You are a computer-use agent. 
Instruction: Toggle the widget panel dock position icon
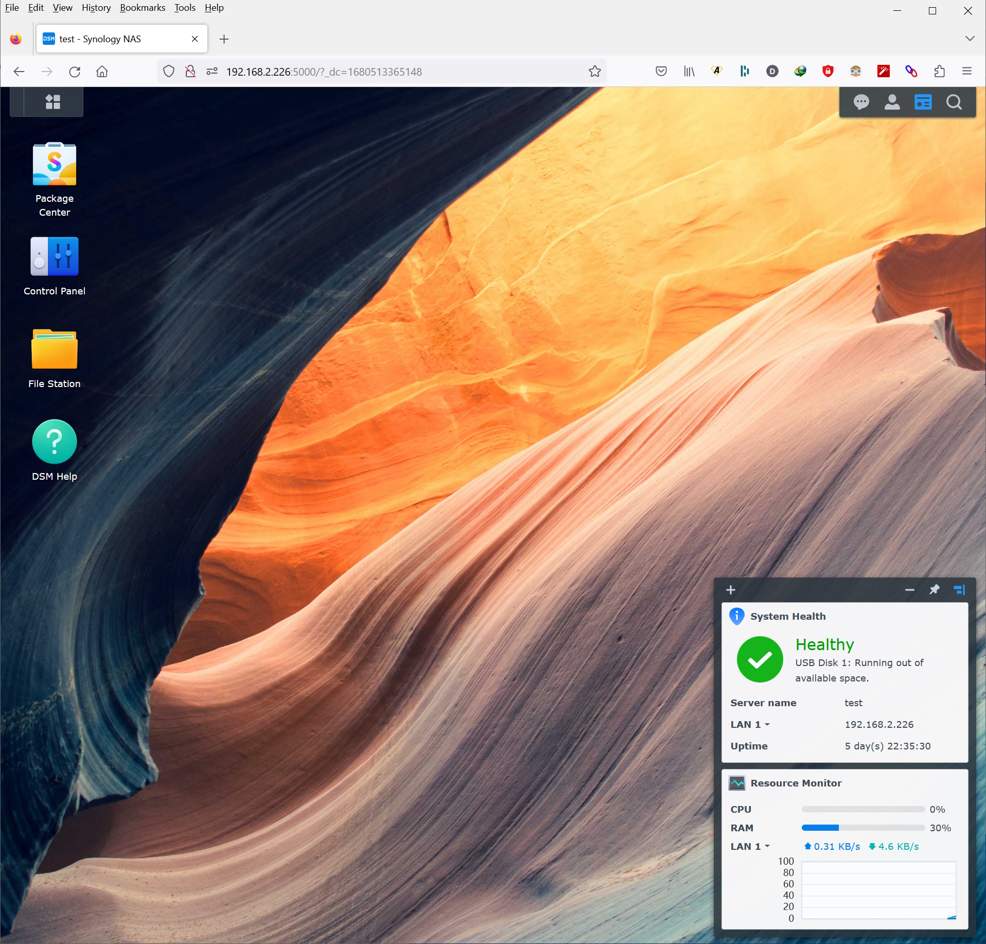(x=959, y=590)
